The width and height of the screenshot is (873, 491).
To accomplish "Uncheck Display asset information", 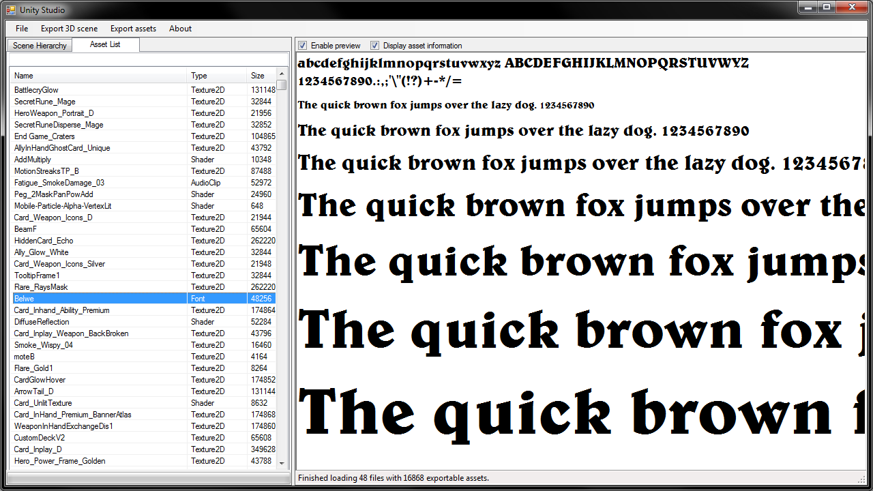I will 375,45.
